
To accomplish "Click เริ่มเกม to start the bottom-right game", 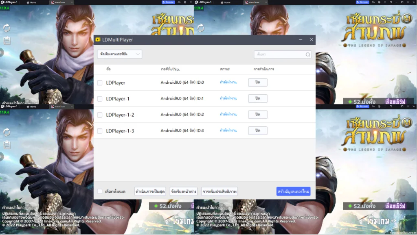I will [x=378, y=221].
